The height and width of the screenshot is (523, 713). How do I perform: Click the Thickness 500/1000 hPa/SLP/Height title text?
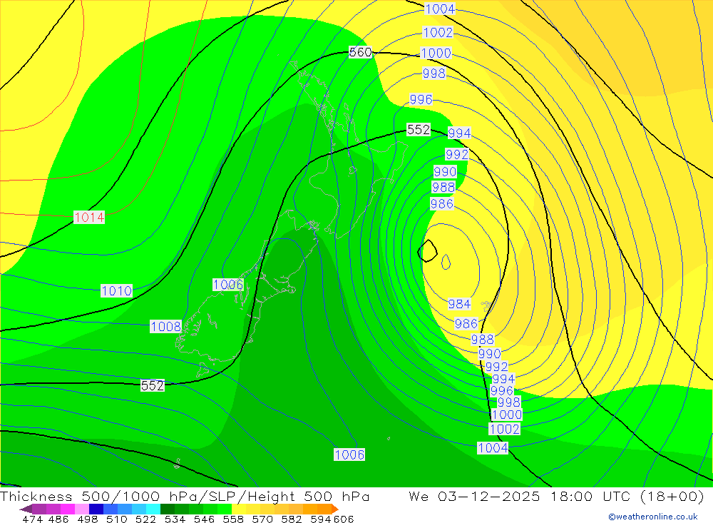185,496
